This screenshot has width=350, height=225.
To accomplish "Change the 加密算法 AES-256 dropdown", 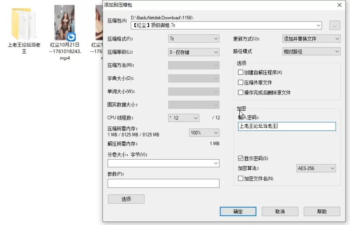I will 316,168.
